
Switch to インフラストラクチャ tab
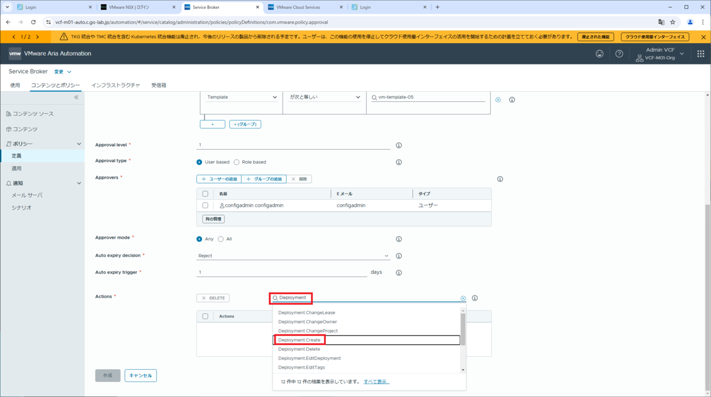click(116, 85)
